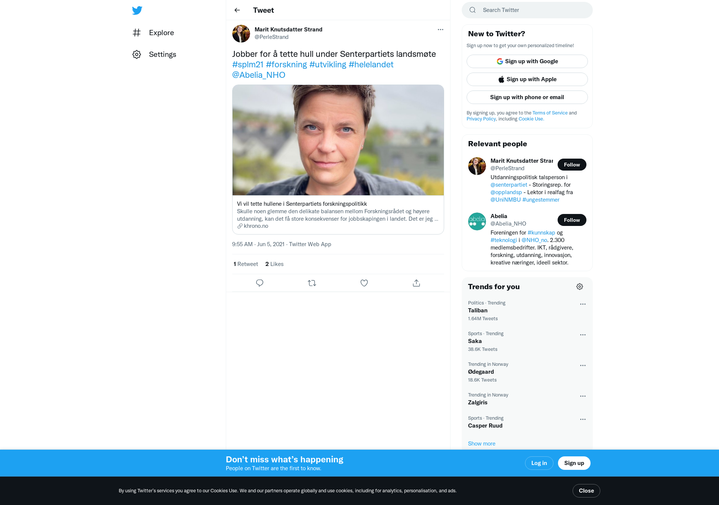Click the Twitter bird logo
Screen dimensions: 719x505
coord(137,10)
